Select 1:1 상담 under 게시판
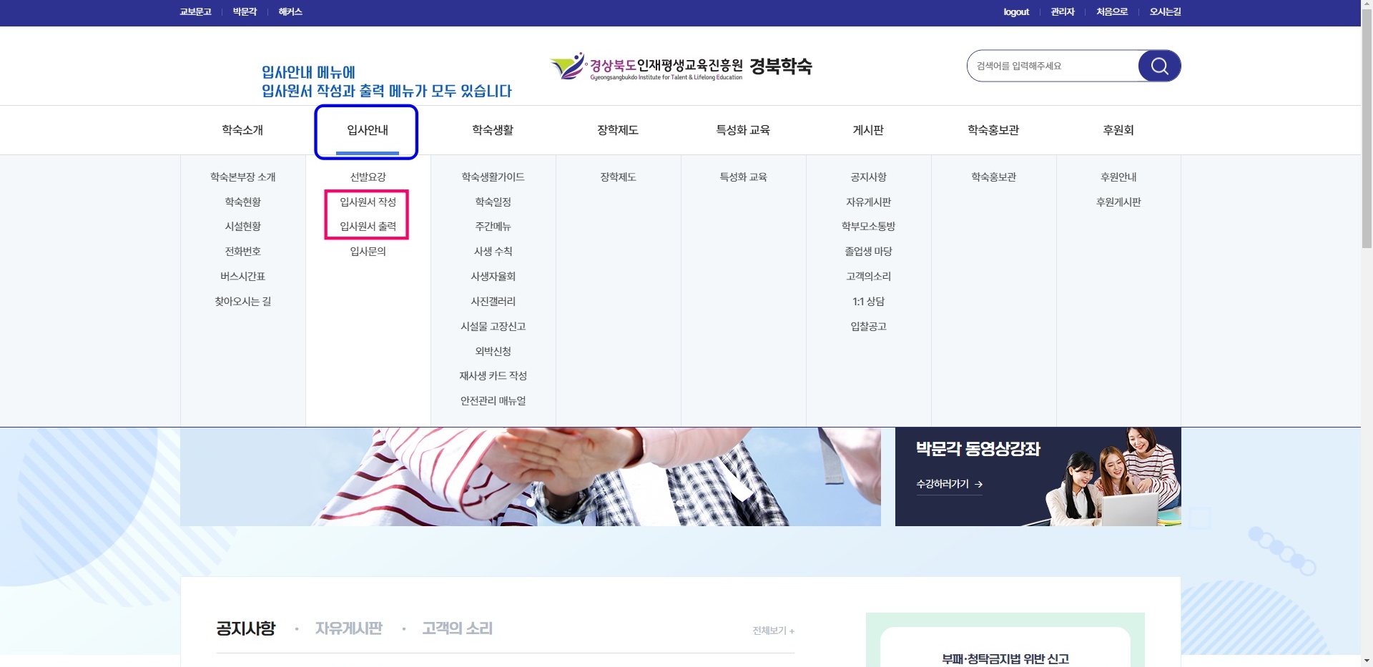This screenshot has height=667, width=1373. click(868, 302)
